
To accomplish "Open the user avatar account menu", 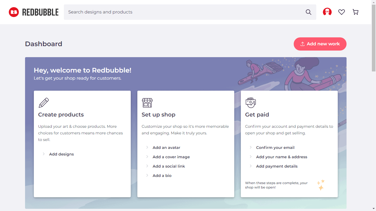I will [327, 12].
